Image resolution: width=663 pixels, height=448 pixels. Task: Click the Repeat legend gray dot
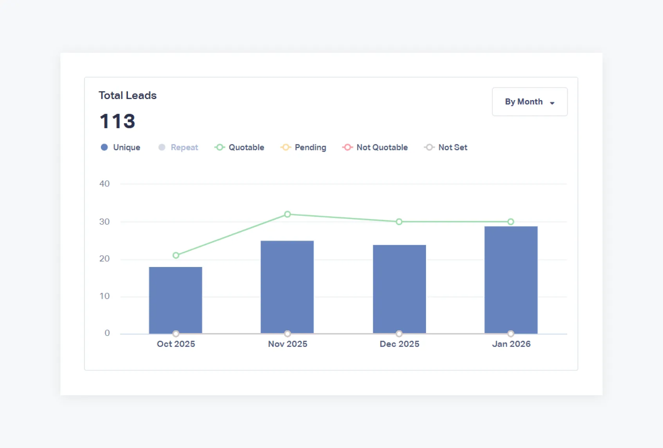[x=162, y=147]
